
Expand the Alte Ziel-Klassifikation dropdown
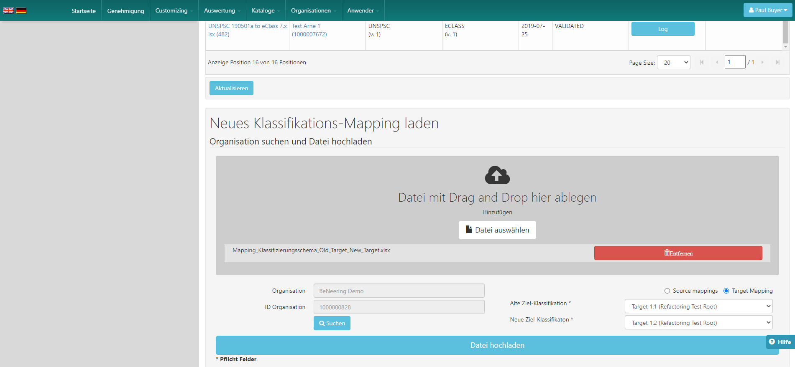[698, 306]
